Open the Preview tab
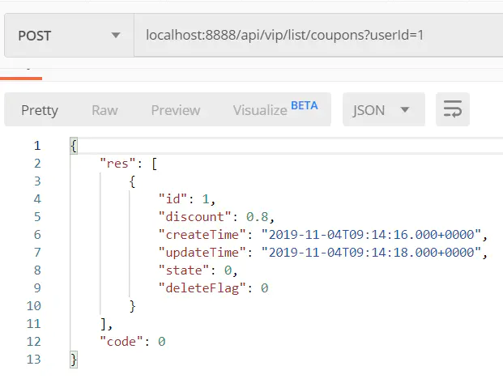Screen dimensions: 503x379 (x=176, y=110)
